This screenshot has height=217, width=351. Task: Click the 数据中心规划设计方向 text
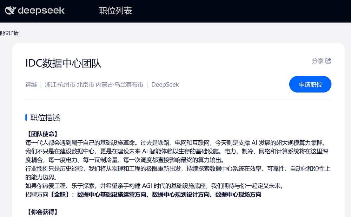181,194
